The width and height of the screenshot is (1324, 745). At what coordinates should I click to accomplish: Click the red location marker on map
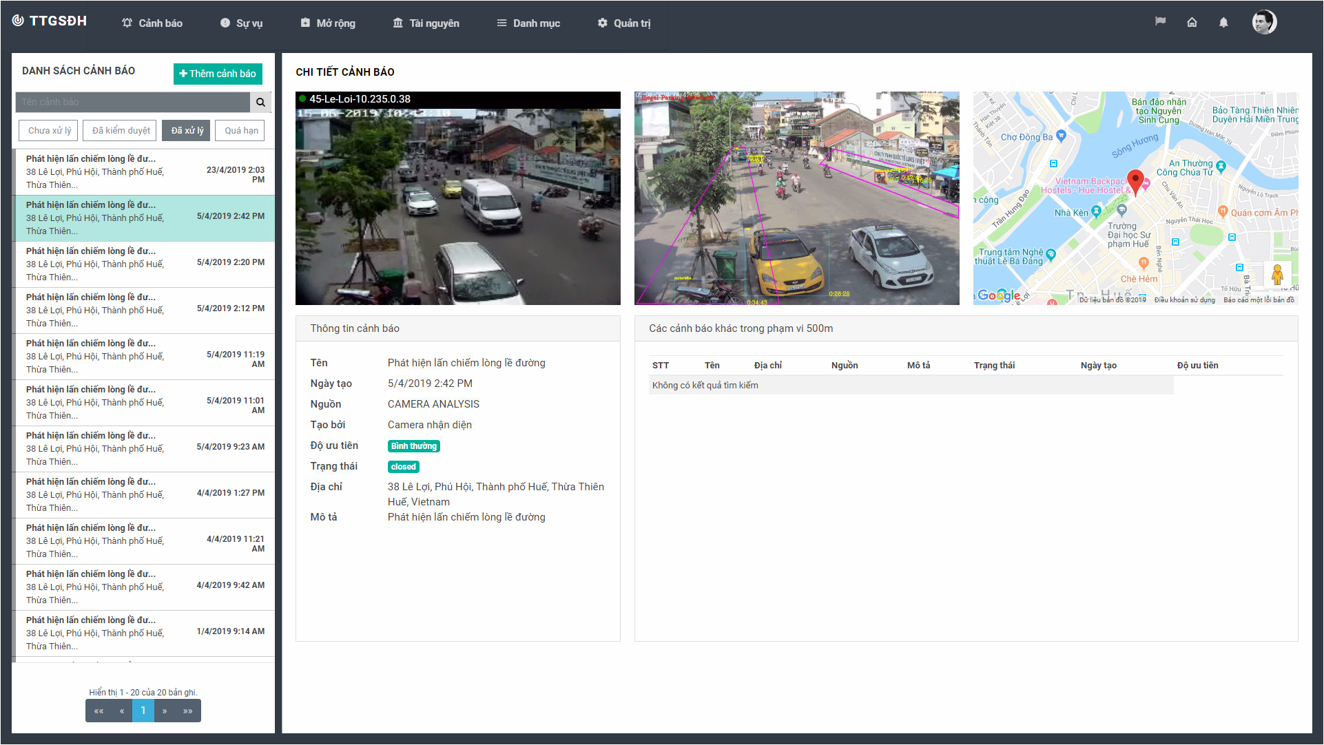click(1135, 181)
